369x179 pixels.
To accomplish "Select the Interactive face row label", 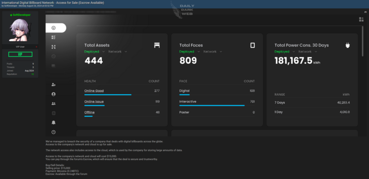I will coord(188,102).
